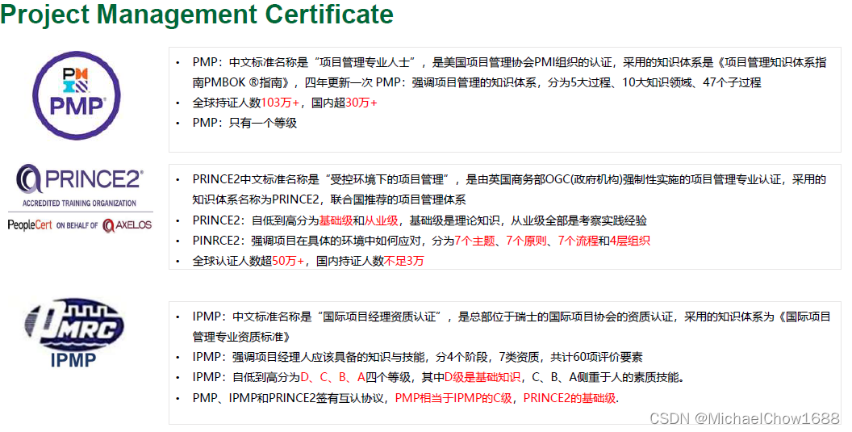The height and width of the screenshot is (432, 852).
Task: Click the red D级是基础知识 text
Action: (x=482, y=377)
